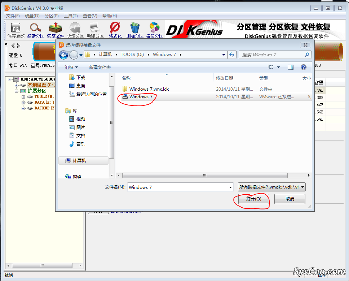The width and height of the screenshot is (349, 281).
Task: Select New Partition (新建分区) toolbar icon
Action: [x=95, y=30]
